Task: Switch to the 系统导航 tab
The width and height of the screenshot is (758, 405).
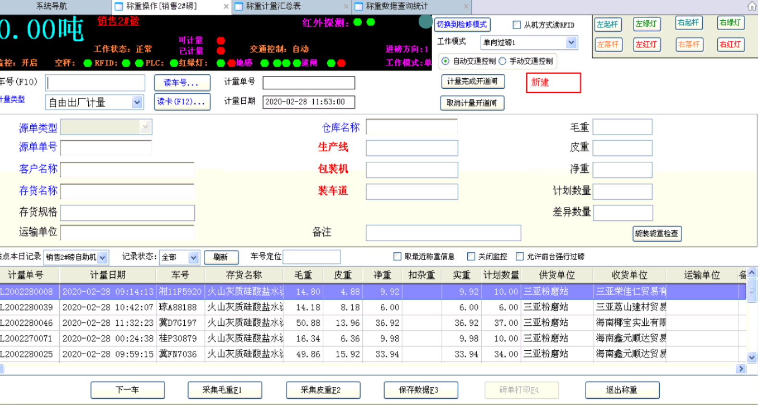Action: point(52,6)
